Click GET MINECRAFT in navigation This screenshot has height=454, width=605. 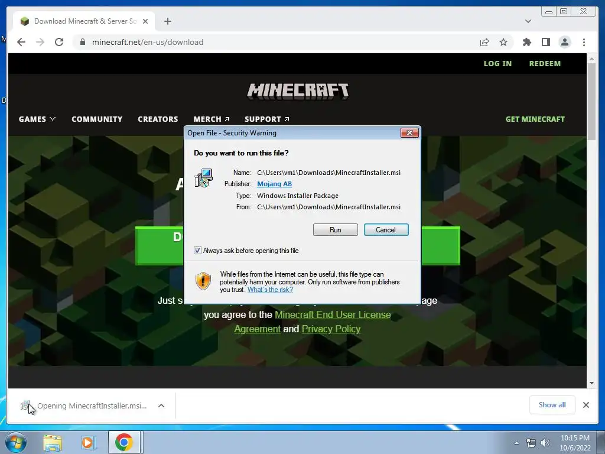[x=535, y=119]
